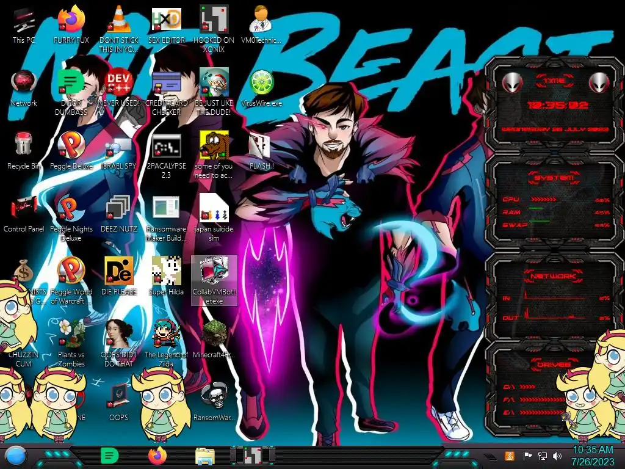Select the OOPS headset laptop icon
The height and width of the screenshot is (469, 625).
119,402
